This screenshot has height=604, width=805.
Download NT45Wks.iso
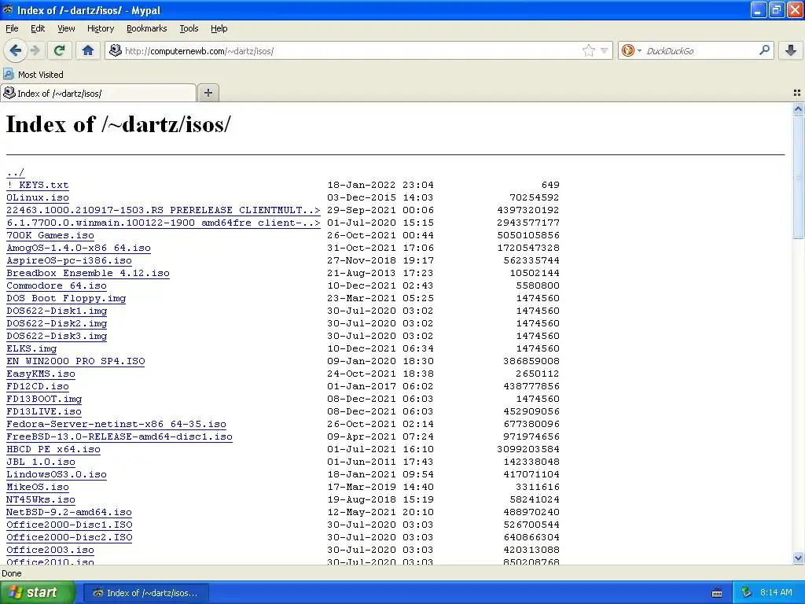(x=41, y=499)
